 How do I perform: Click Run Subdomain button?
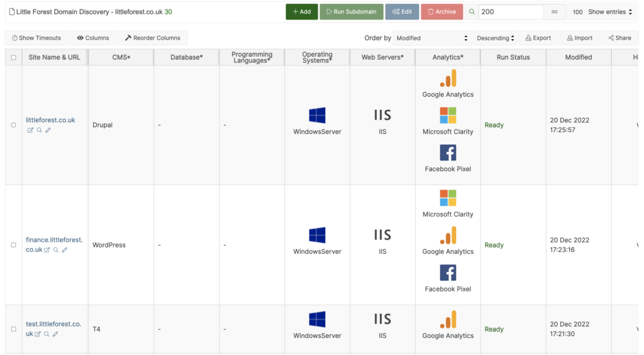(352, 12)
